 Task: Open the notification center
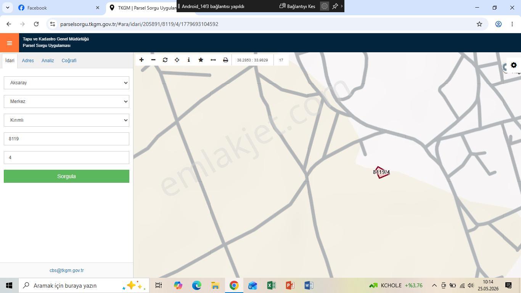508,285
